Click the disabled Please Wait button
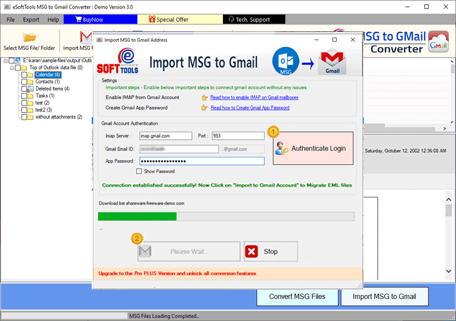 (x=189, y=251)
